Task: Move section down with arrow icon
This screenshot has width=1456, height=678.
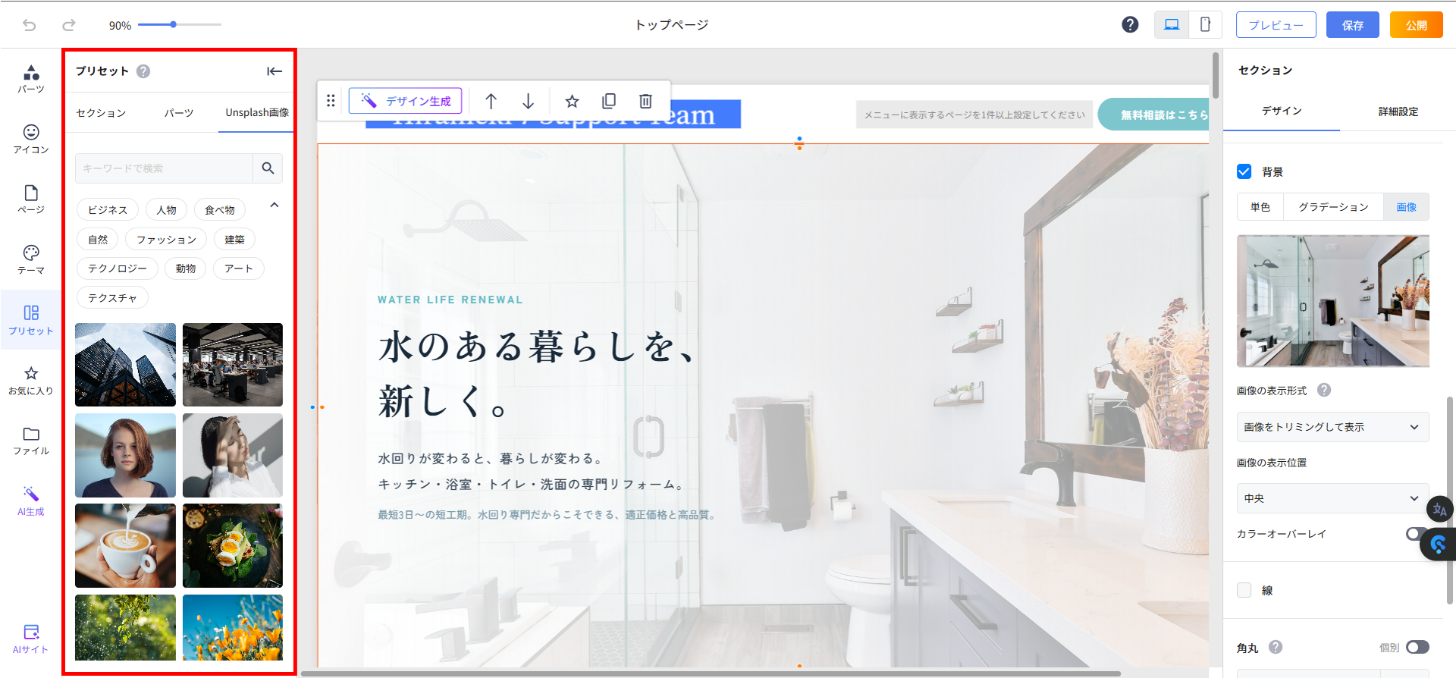Action: (529, 101)
